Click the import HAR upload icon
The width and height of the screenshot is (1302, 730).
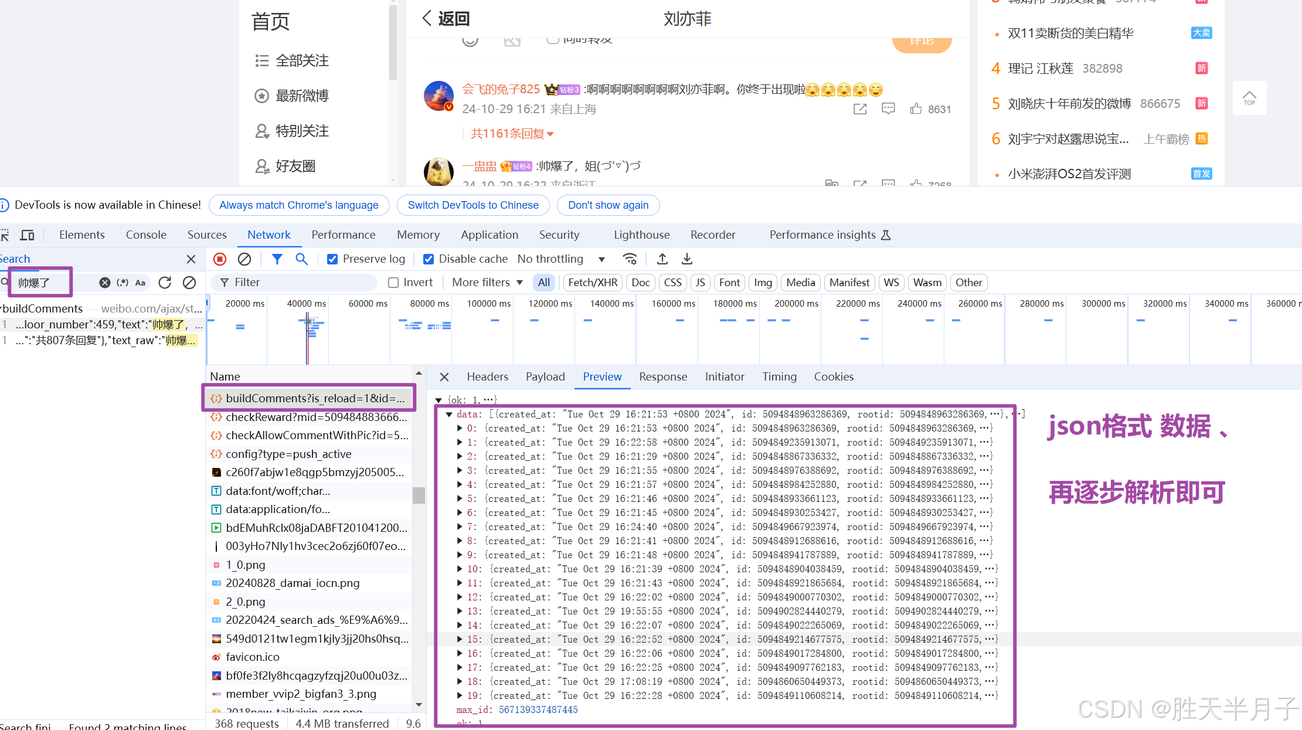(x=662, y=259)
